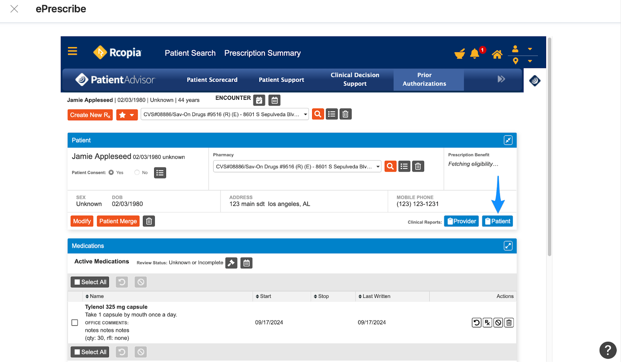621x362 pixels.
Task: Check the Tylenol medication row checkbox
Action: pyautogui.click(x=75, y=322)
